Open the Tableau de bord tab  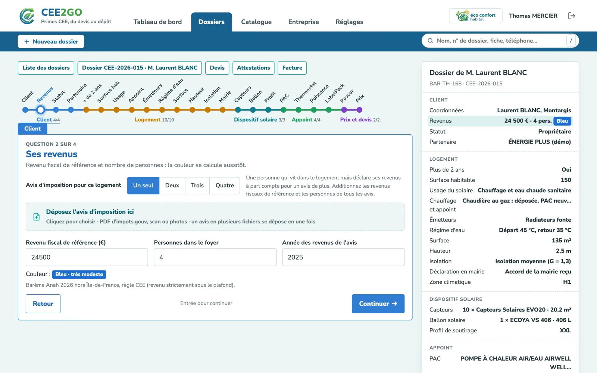pos(157,22)
